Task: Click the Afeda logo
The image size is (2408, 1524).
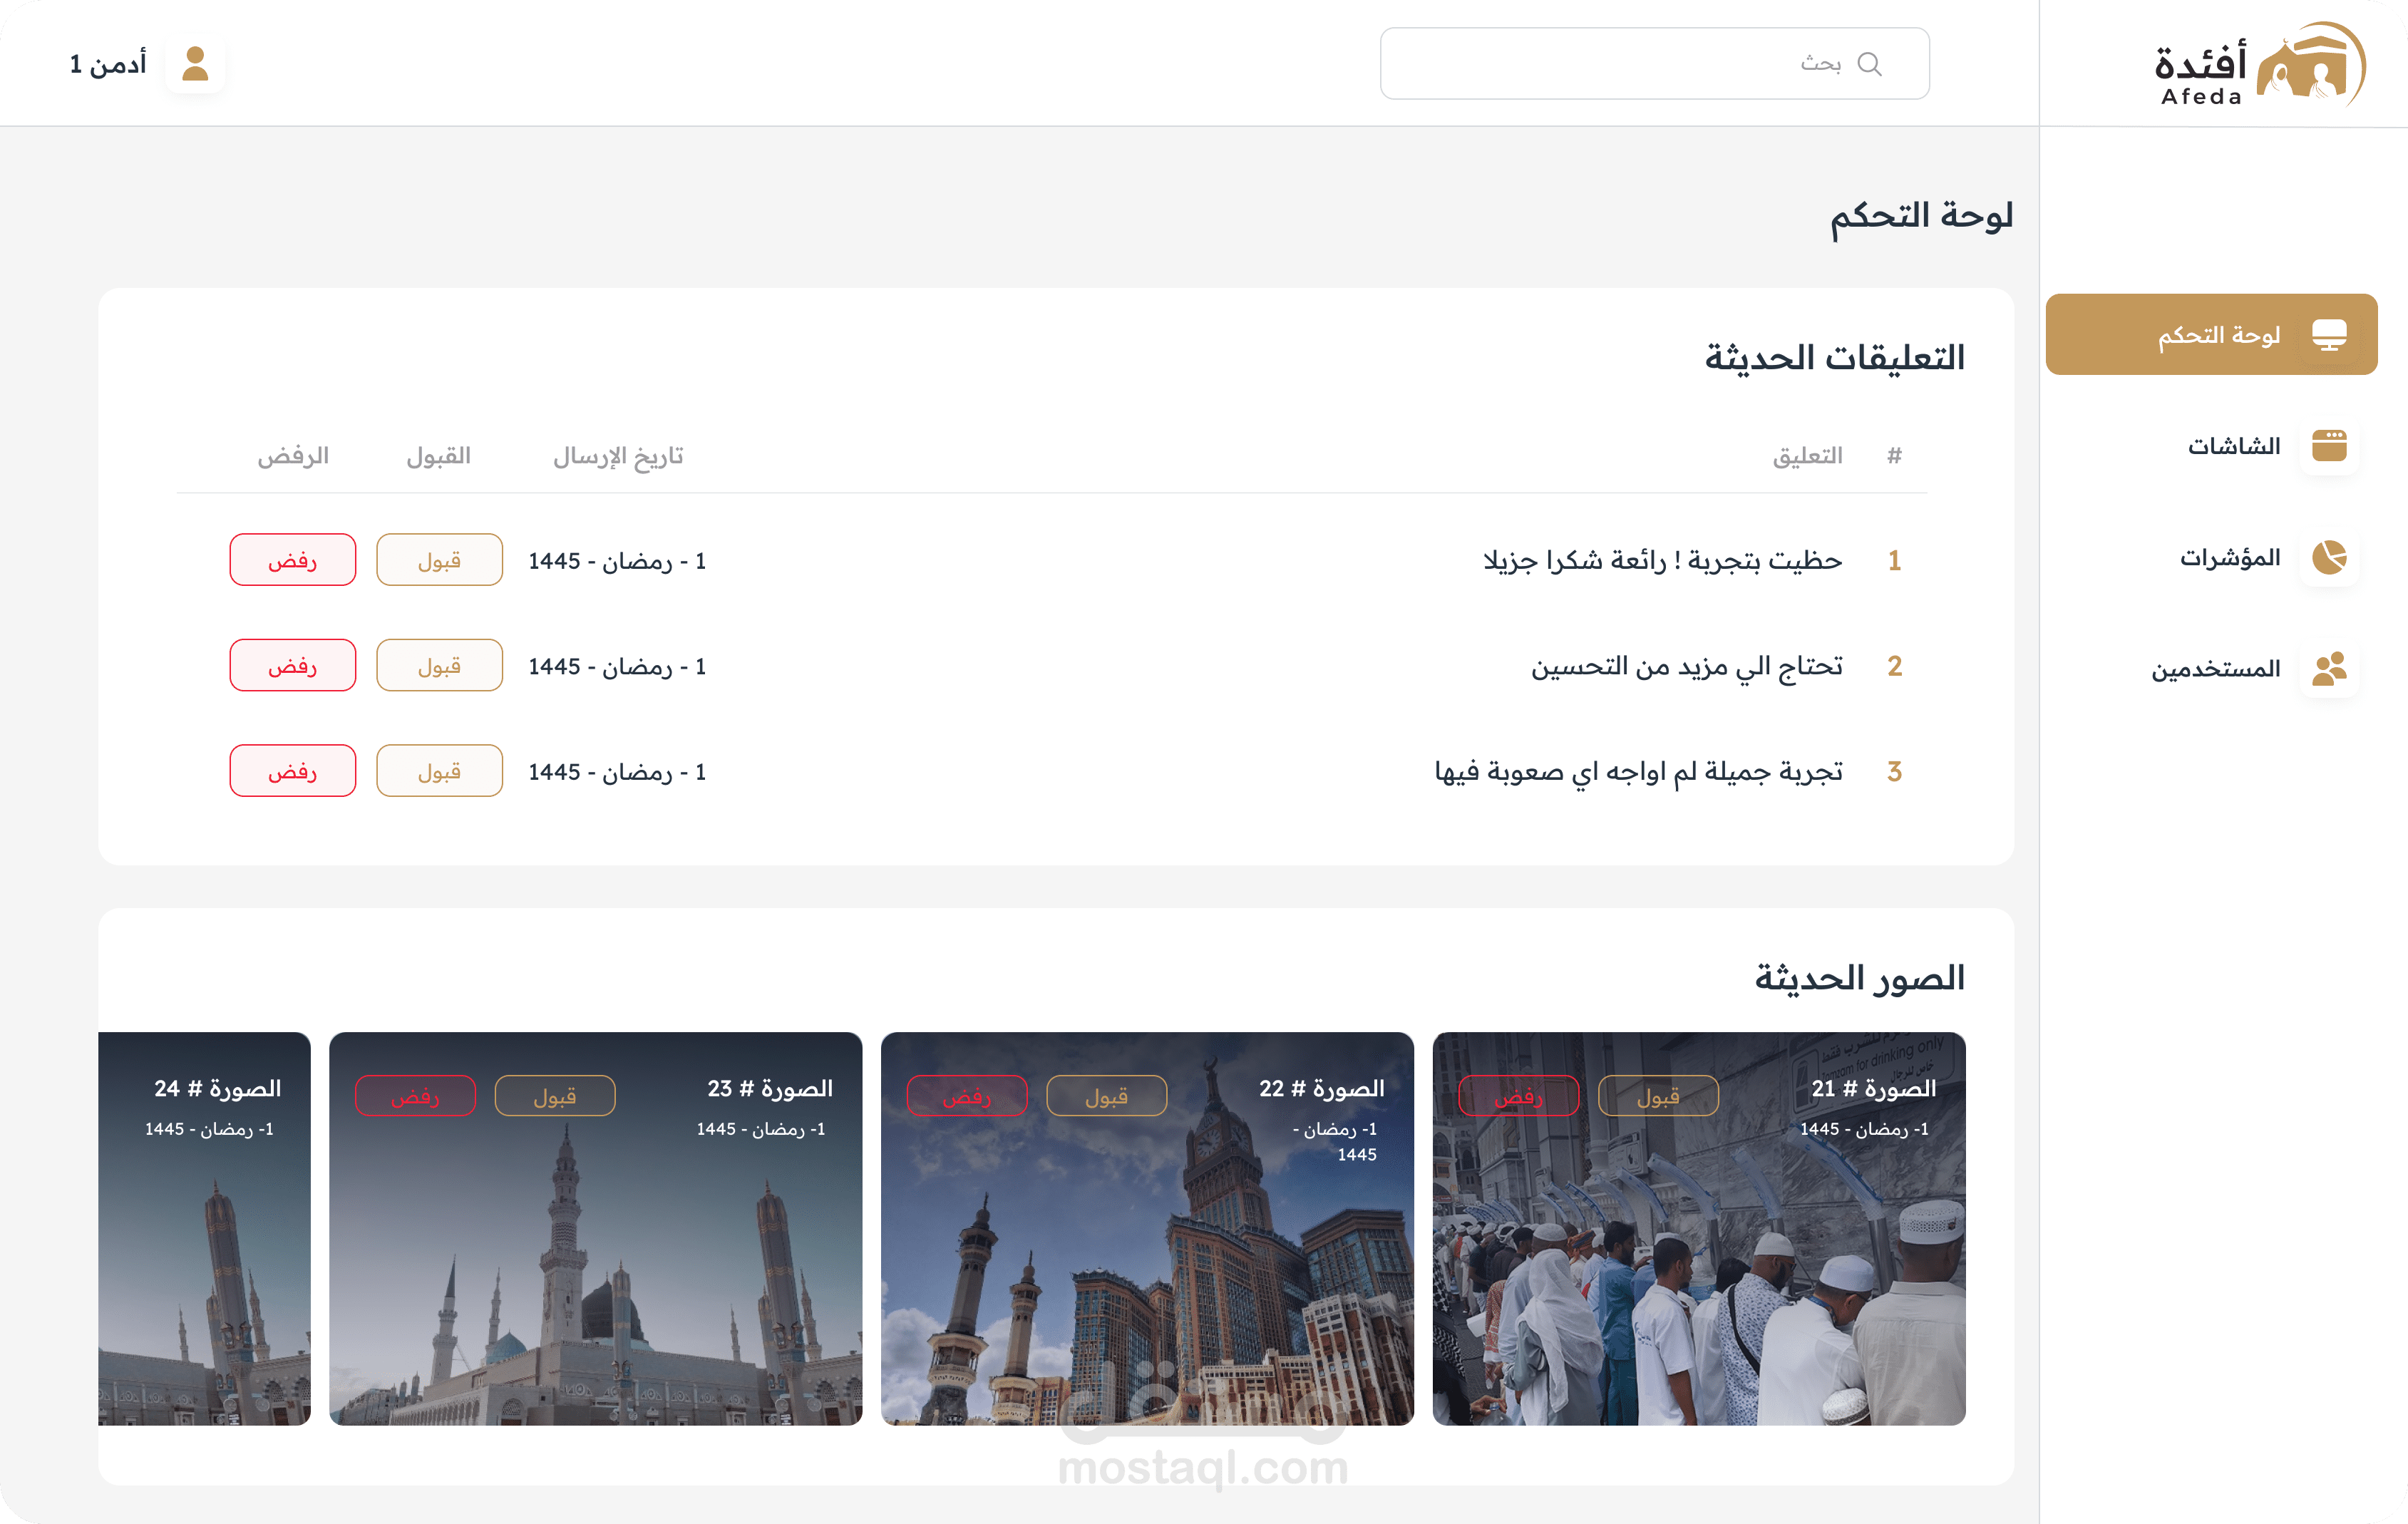Action: click(2260, 64)
